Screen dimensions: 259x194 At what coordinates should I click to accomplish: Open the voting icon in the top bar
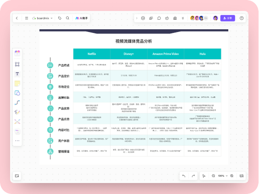click(175, 18)
